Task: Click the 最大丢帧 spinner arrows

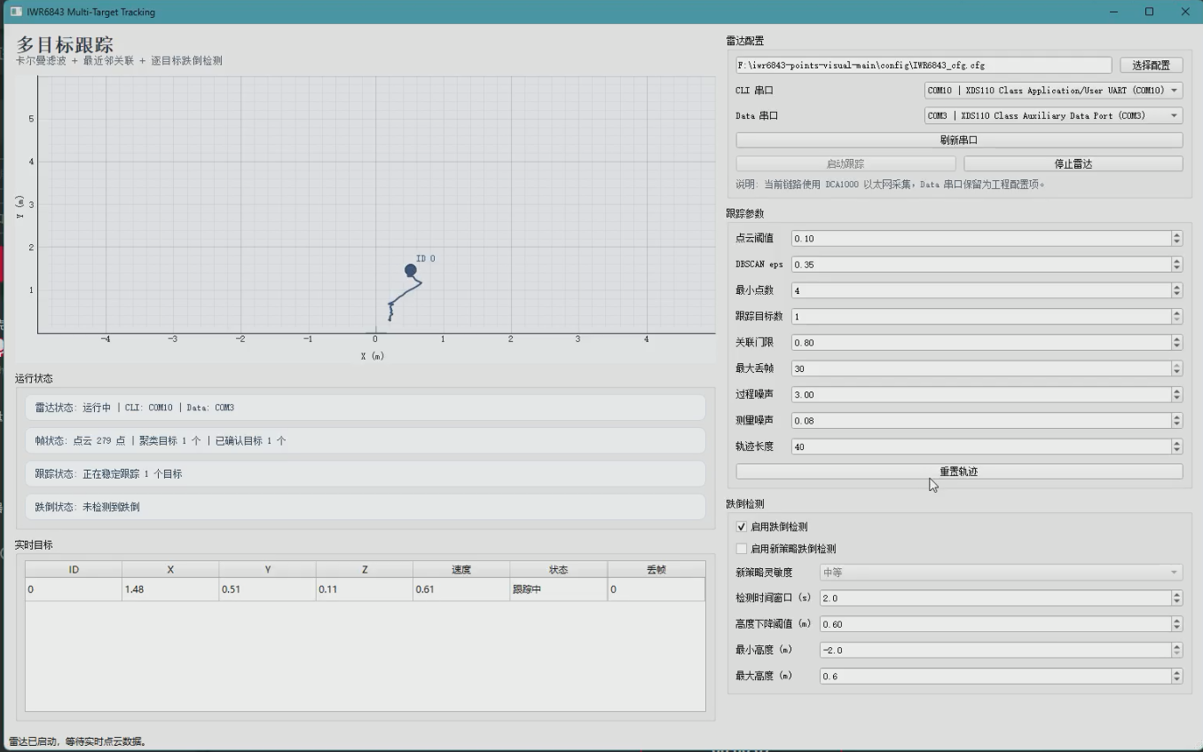Action: pos(1176,368)
